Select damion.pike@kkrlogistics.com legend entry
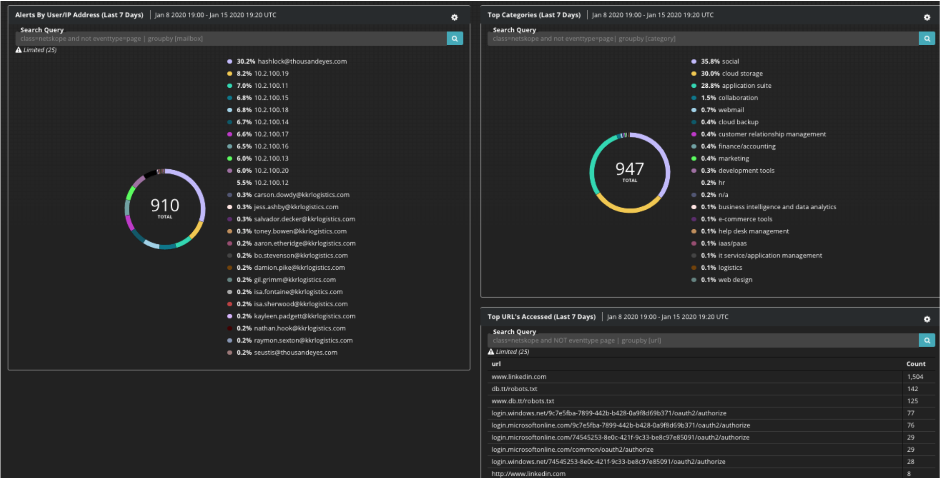940x479 pixels. coord(286,268)
